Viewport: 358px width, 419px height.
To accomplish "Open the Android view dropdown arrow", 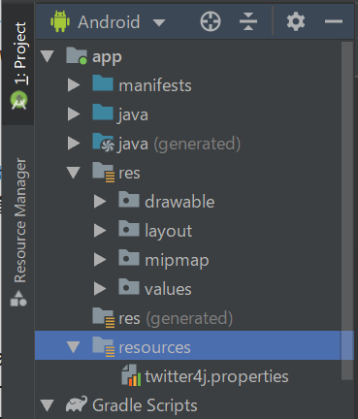I will pos(159,22).
